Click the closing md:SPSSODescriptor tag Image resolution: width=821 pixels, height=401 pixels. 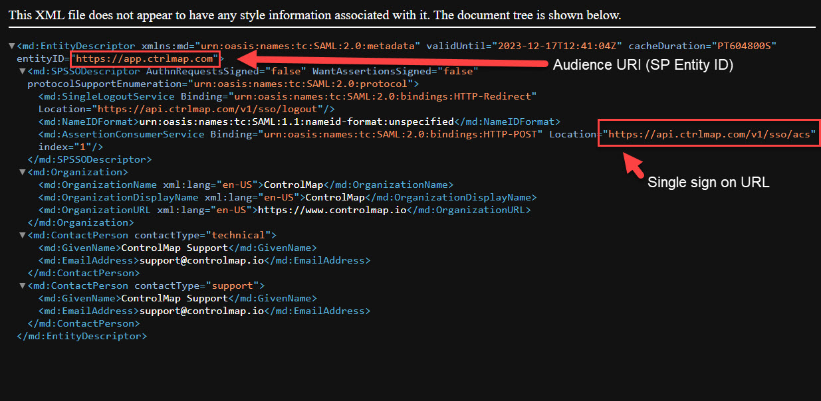pyautogui.click(x=90, y=159)
